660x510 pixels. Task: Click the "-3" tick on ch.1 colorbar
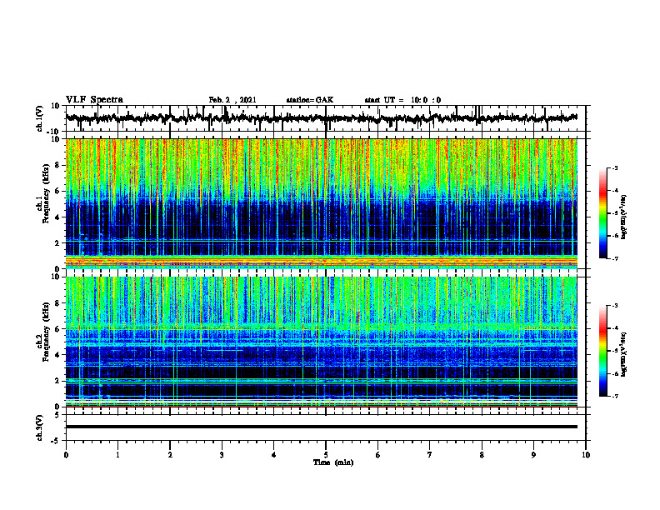pyautogui.click(x=614, y=168)
